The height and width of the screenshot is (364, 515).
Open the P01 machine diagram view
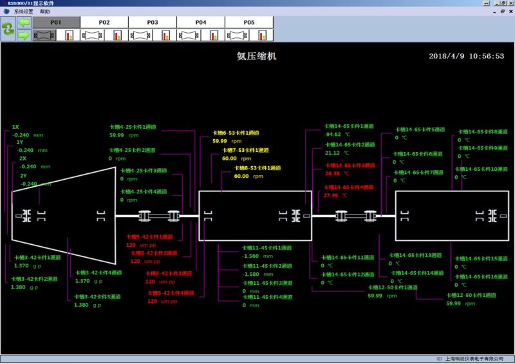pyautogui.click(x=44, y=35)
